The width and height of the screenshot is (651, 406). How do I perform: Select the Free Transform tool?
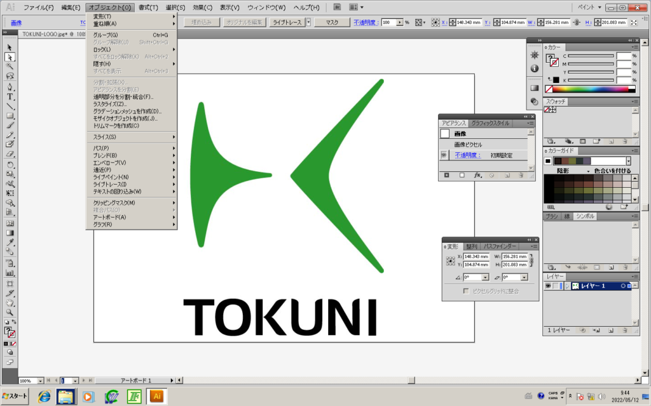(x=10, y=193)
